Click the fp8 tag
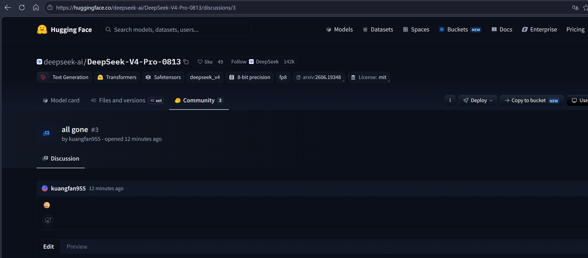Image resolution: width=588 pixels, height=258 pixels. click(x=283, y=77)
